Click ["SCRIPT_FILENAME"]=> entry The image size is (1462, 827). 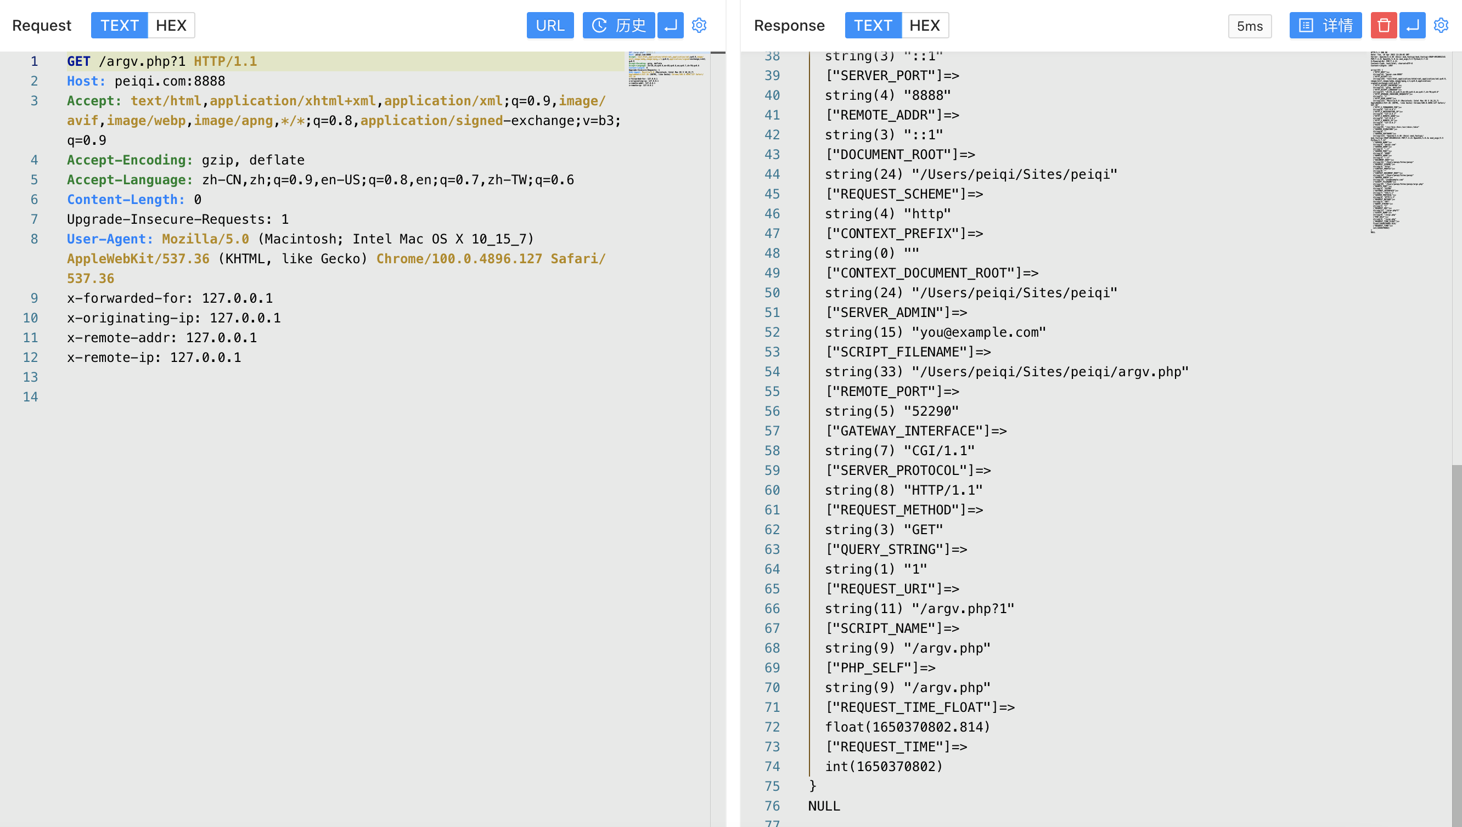point(908,352)
